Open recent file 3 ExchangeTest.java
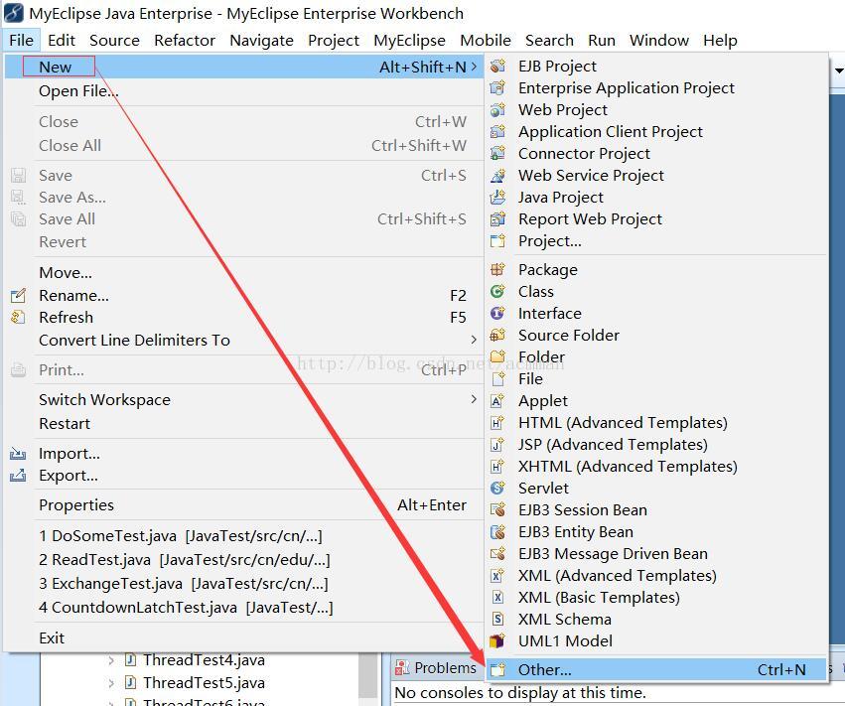 [244, 583]
